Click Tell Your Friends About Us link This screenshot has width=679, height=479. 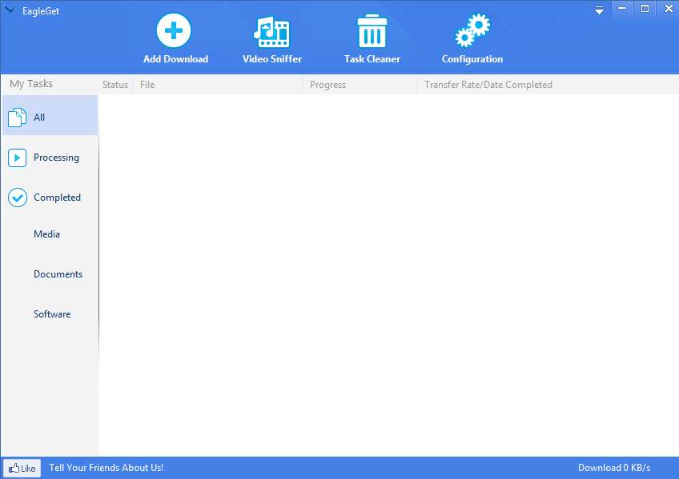pos(106,468)
